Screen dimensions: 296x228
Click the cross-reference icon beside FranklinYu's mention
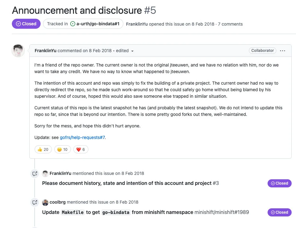[35, 174]
